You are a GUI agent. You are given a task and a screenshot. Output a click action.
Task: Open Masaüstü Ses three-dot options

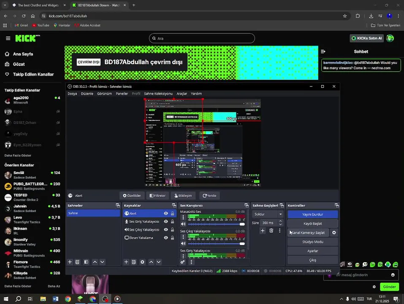pos(183,217)
